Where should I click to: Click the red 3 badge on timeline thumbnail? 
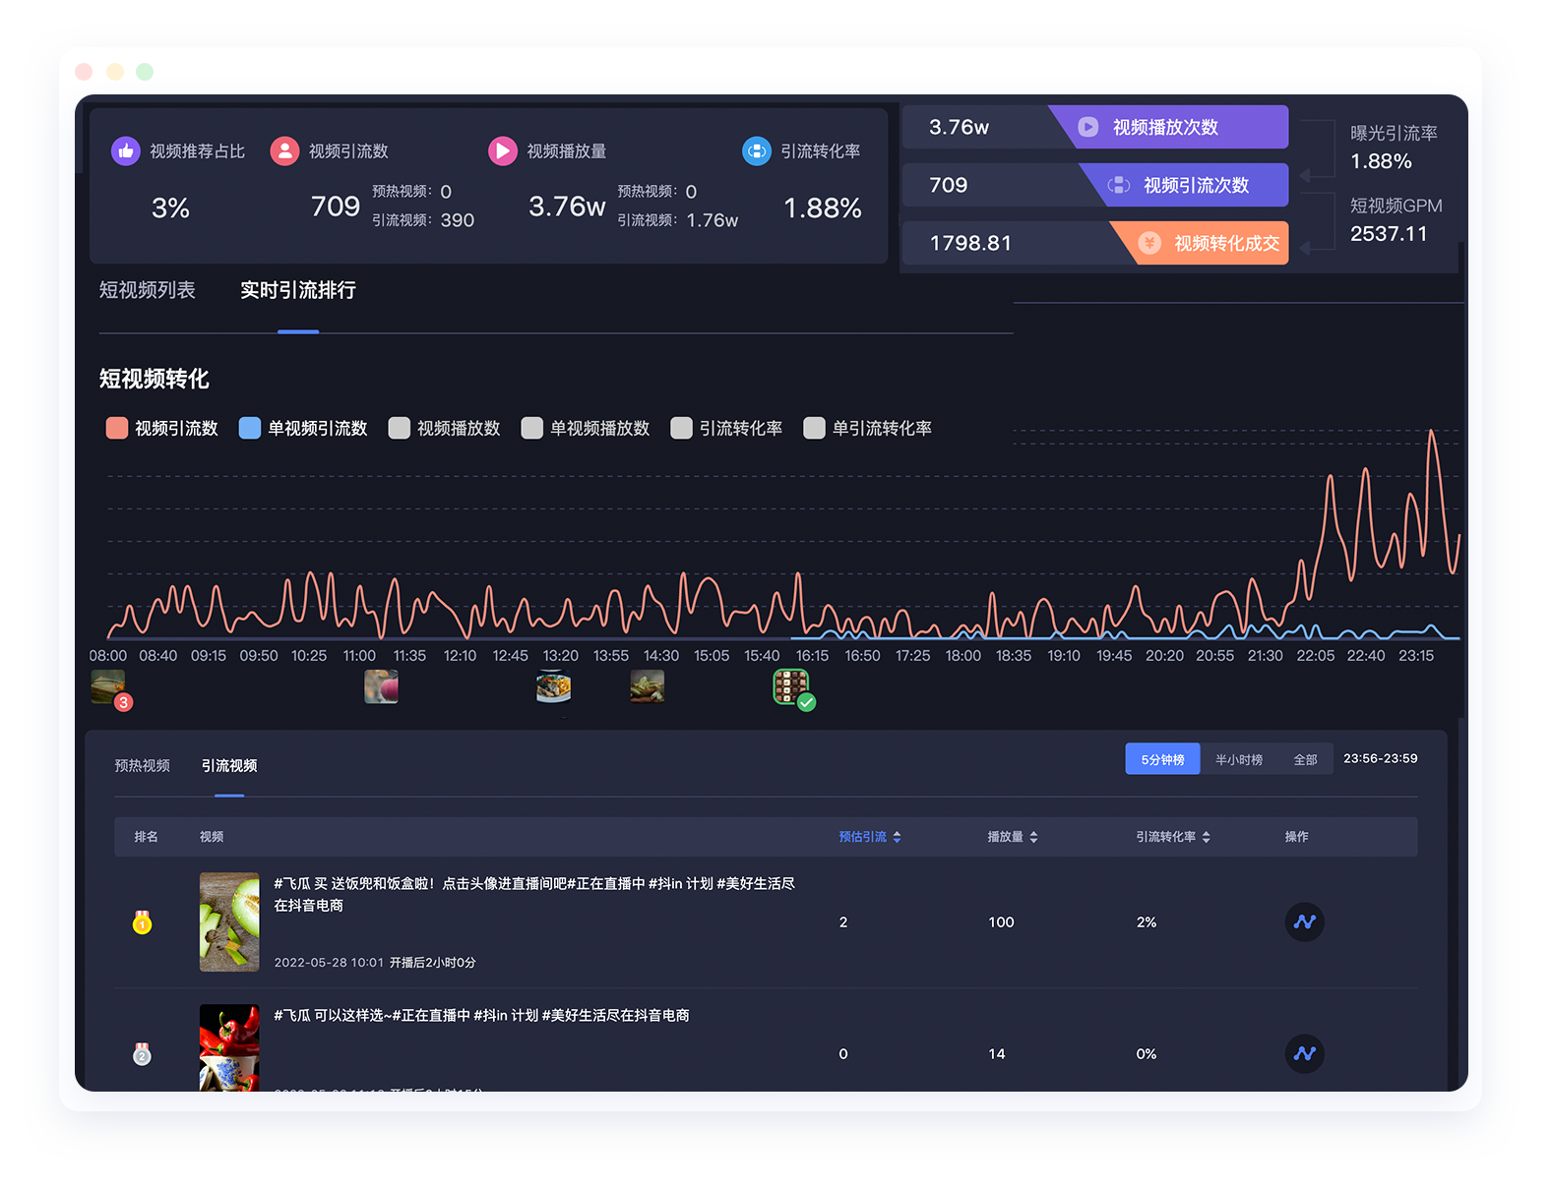[123, 702]
